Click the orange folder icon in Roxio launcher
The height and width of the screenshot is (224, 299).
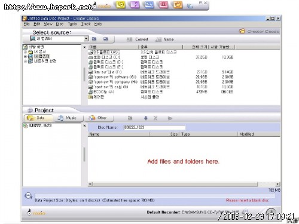click(x=178, y=5)
